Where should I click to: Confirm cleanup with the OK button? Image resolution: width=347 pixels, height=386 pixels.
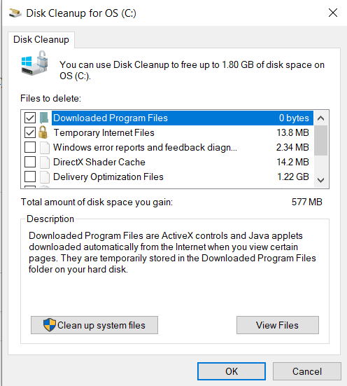232,371
